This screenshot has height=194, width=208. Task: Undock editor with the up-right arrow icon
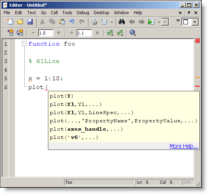pos(189,13)
